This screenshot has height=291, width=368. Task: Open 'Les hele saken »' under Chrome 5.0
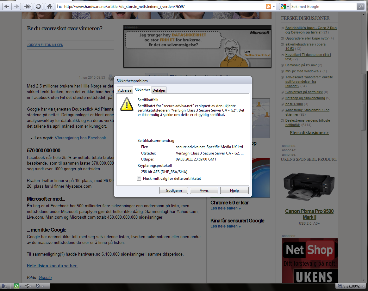pos(226,208)
